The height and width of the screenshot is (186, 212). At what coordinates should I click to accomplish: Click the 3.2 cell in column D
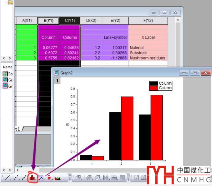point(91,58)
